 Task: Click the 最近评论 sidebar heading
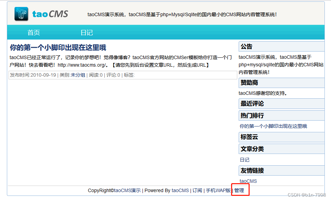tap(282, 104)
